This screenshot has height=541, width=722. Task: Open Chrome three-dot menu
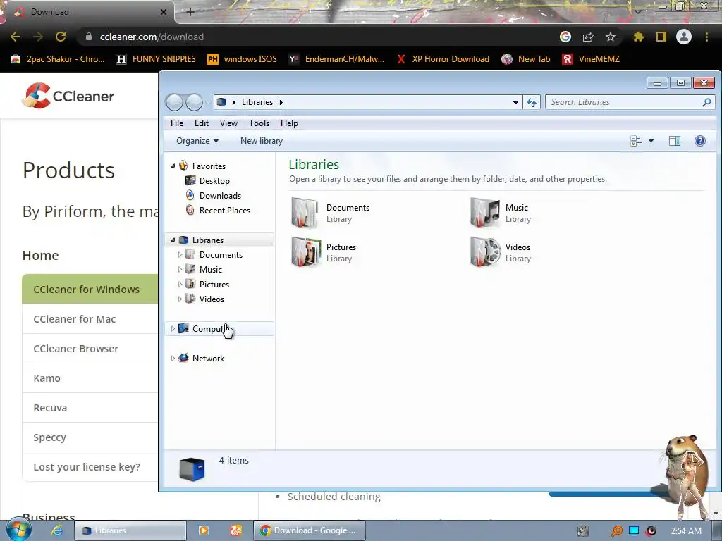pyautogui.click(x=706, y=37)
